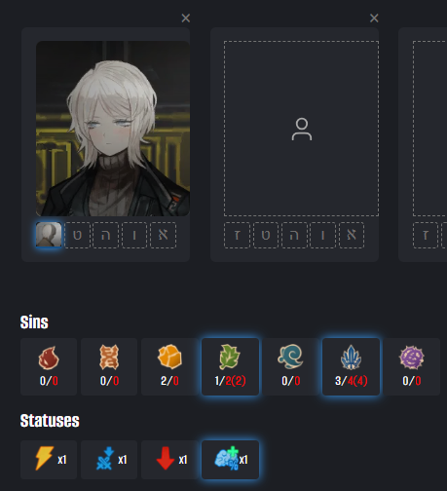Open the white-haired character portrait
Viewport: 447px width, 491px height.
pyautogui.click(x=113, y=129)
